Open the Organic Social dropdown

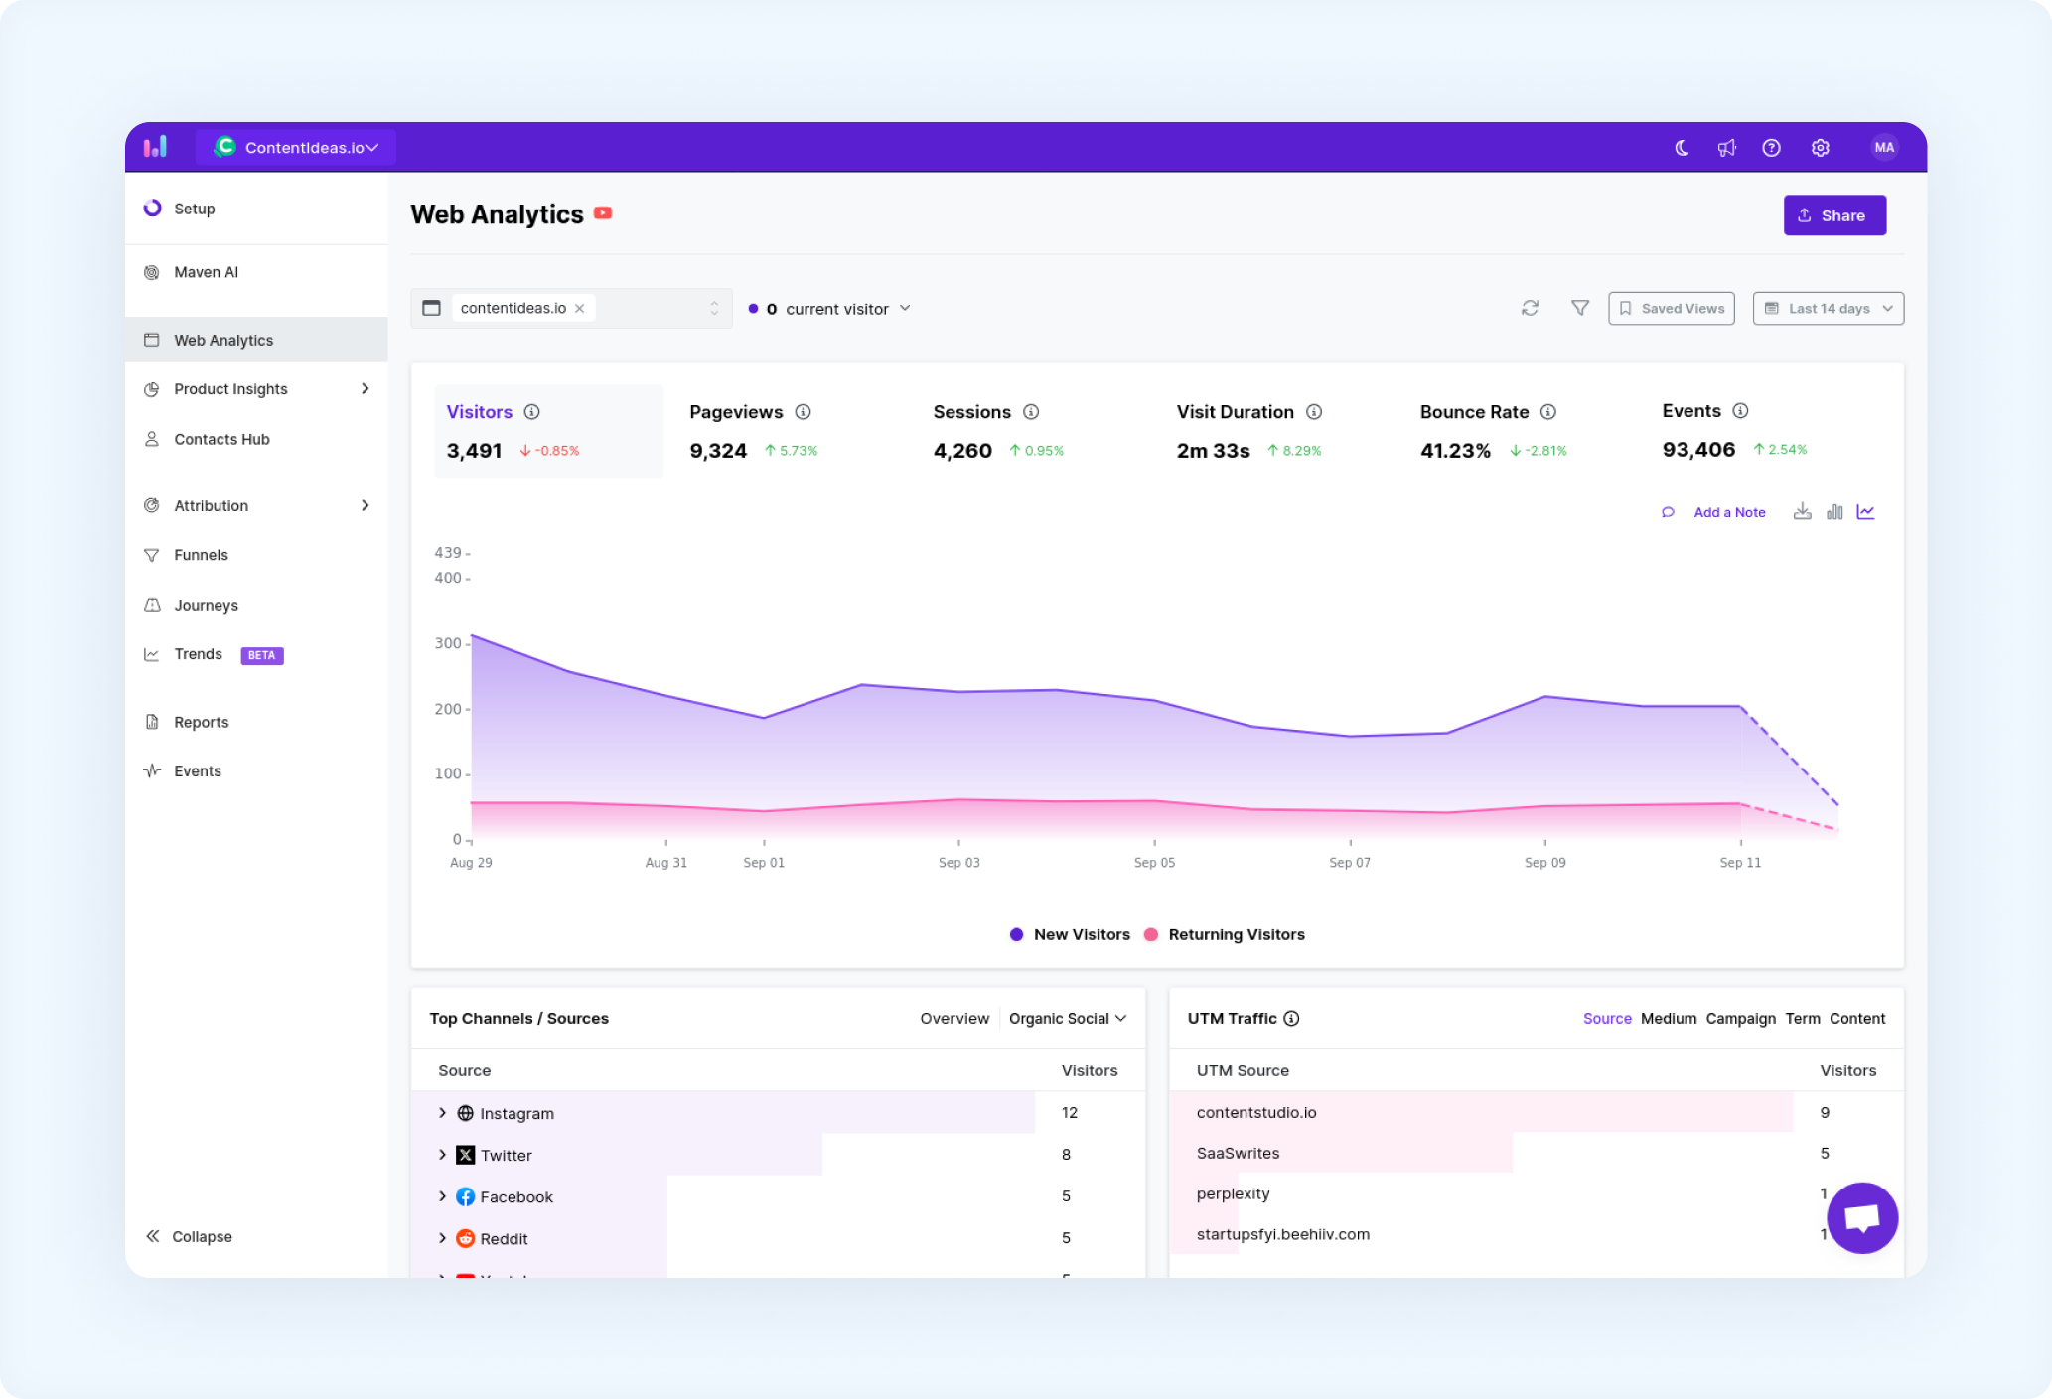1068,1018
